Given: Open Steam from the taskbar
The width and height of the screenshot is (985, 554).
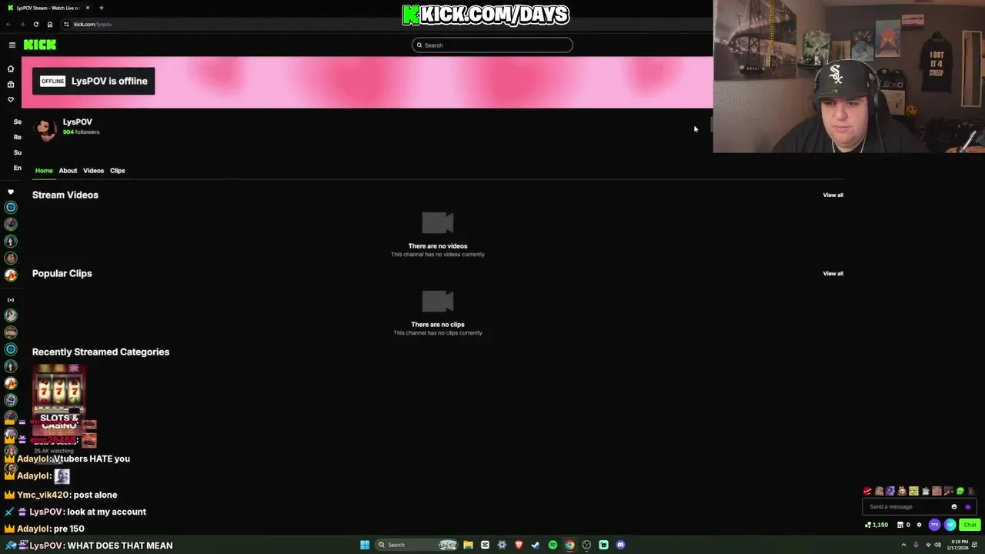Looking at the screenshot, I should click(x=536, y=545).
